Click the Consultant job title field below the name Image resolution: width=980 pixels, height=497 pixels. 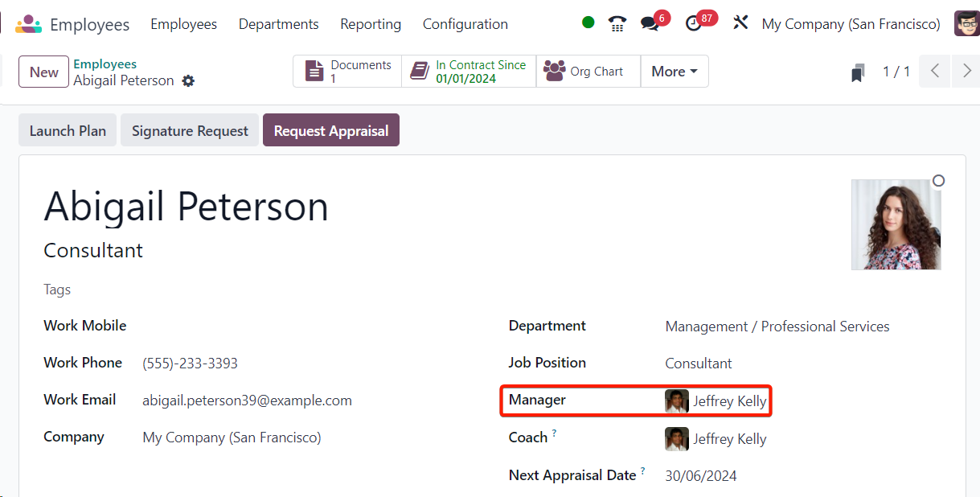click(x=93, y=250)
